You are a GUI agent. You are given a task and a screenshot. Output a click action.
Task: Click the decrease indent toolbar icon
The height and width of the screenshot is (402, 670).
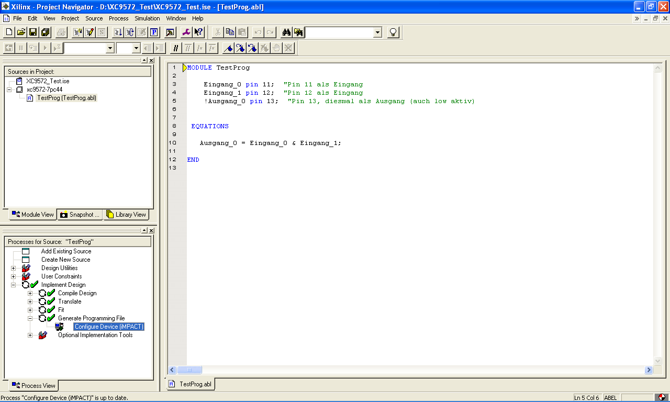tap(148, 48)
